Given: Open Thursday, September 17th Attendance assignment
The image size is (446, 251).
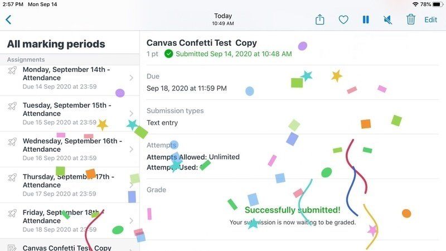Looking at the screenshot, I should (x=67, y=185).
